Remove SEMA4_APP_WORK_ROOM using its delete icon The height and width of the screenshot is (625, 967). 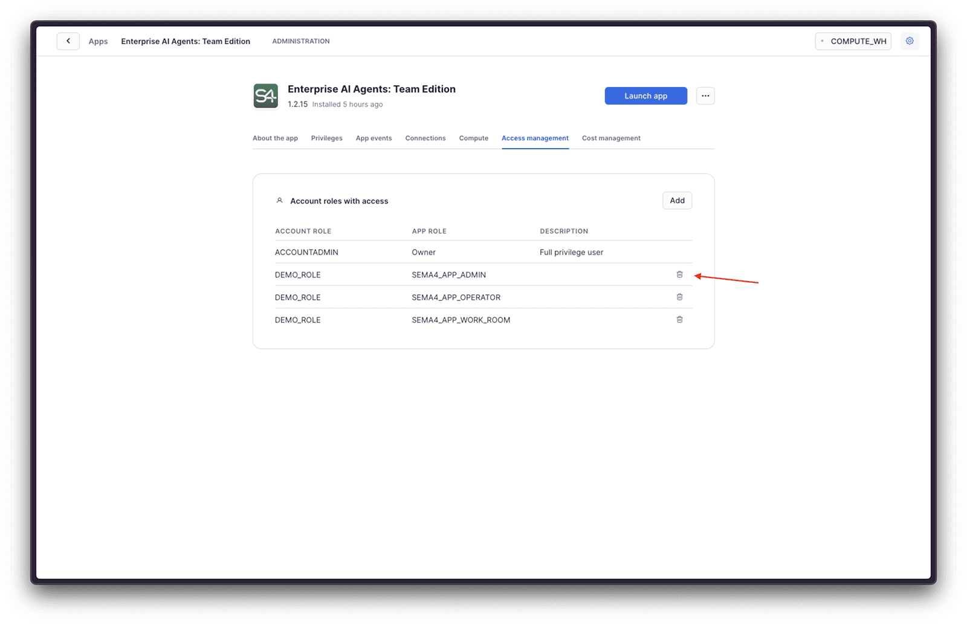pos(679,320)
